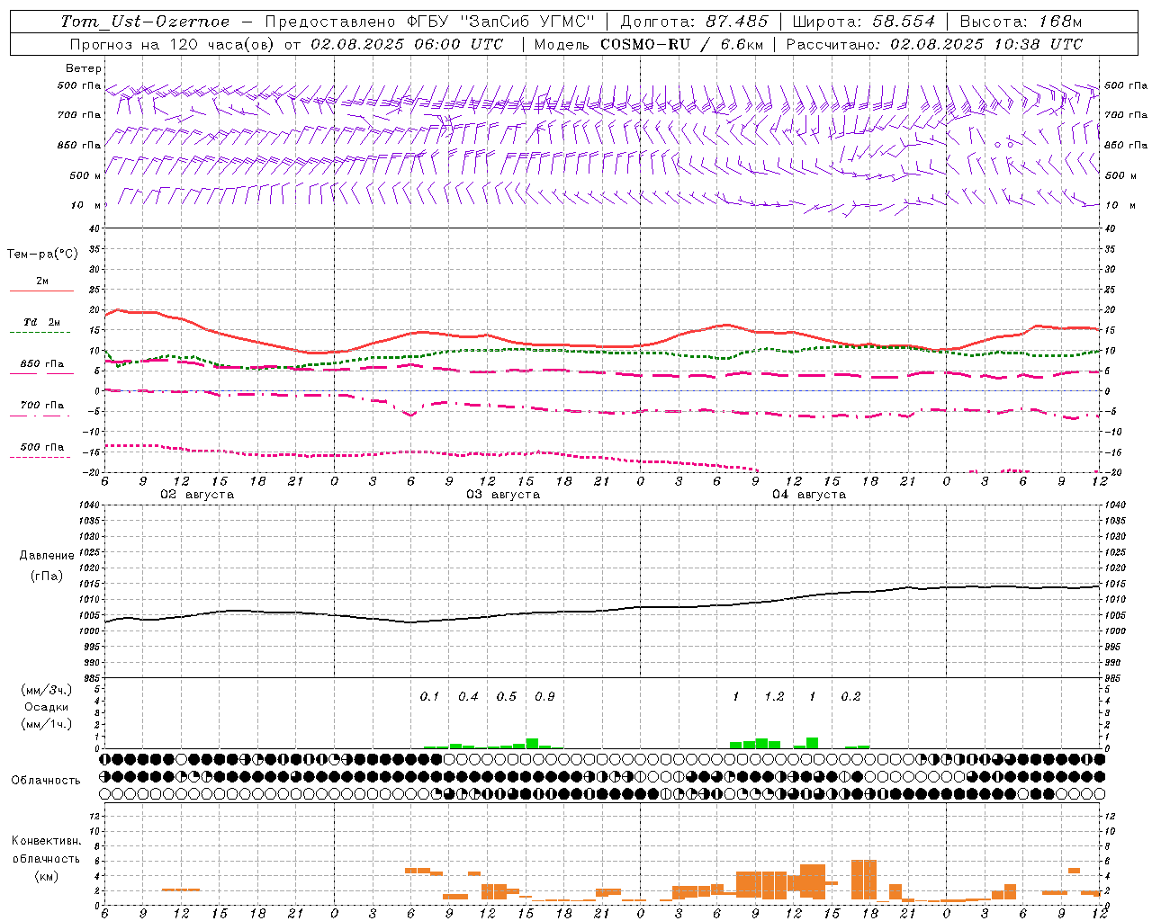Viewport: 1152px width, 921px height.
Task: Click the precipitation value 0.1
Action: click(x=429, y=697)
